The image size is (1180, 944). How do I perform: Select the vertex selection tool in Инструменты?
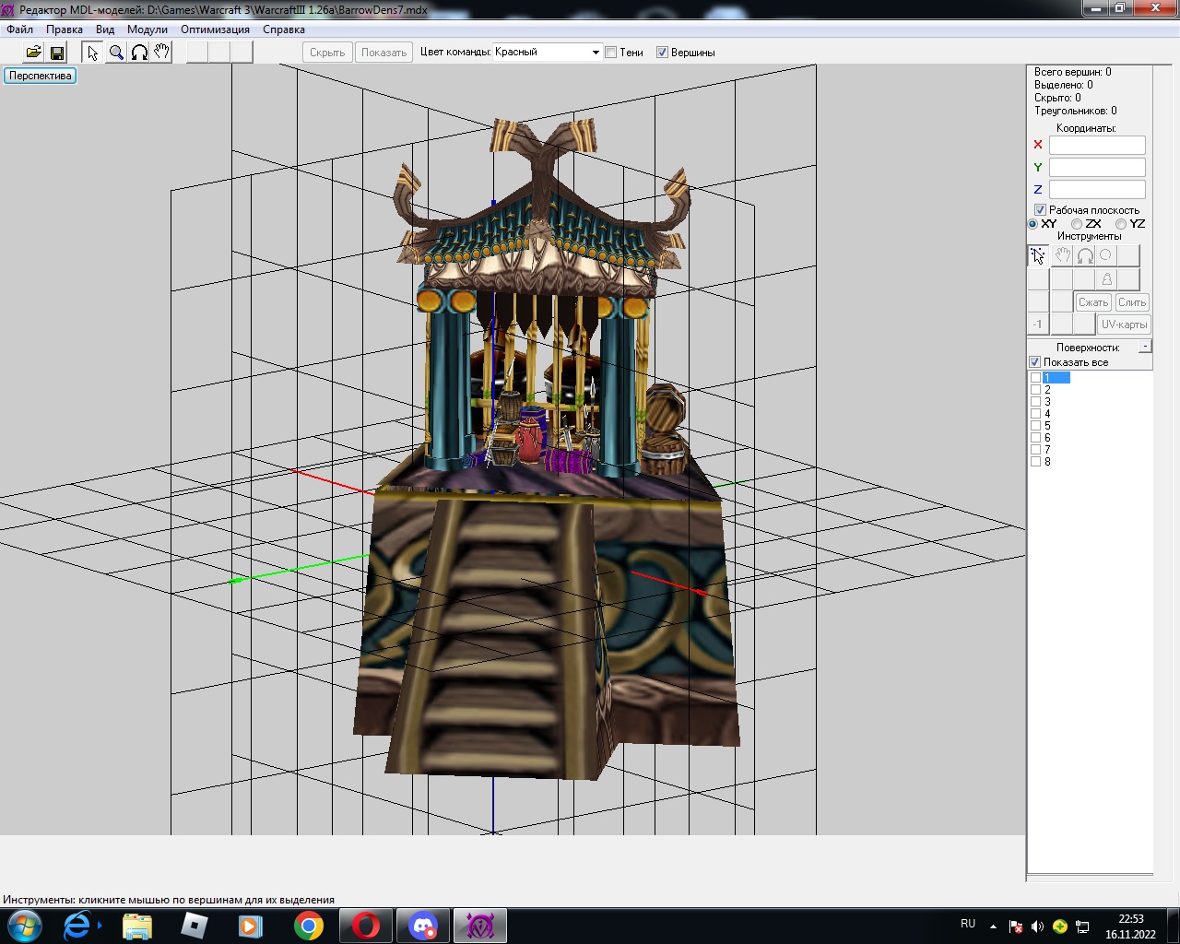(x=1038, y=255)
